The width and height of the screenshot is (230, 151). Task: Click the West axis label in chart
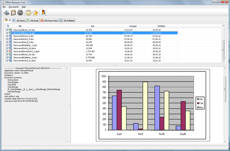point(141,134)
